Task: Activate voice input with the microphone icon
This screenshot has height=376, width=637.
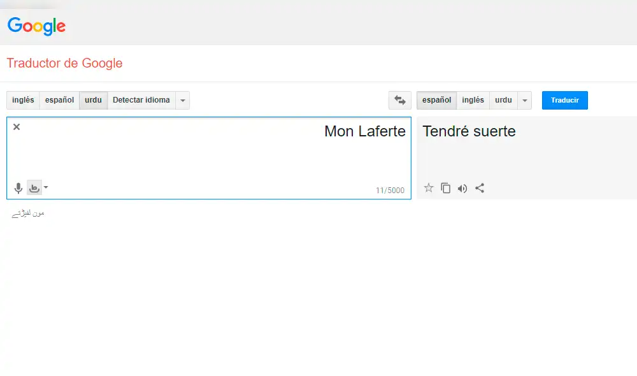Action: [17, 187]
